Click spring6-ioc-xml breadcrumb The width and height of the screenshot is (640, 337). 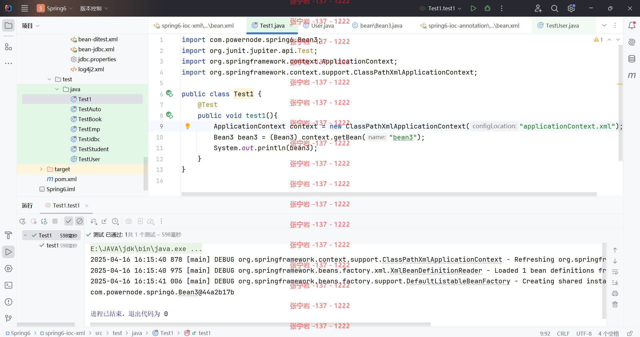[62, 333]
